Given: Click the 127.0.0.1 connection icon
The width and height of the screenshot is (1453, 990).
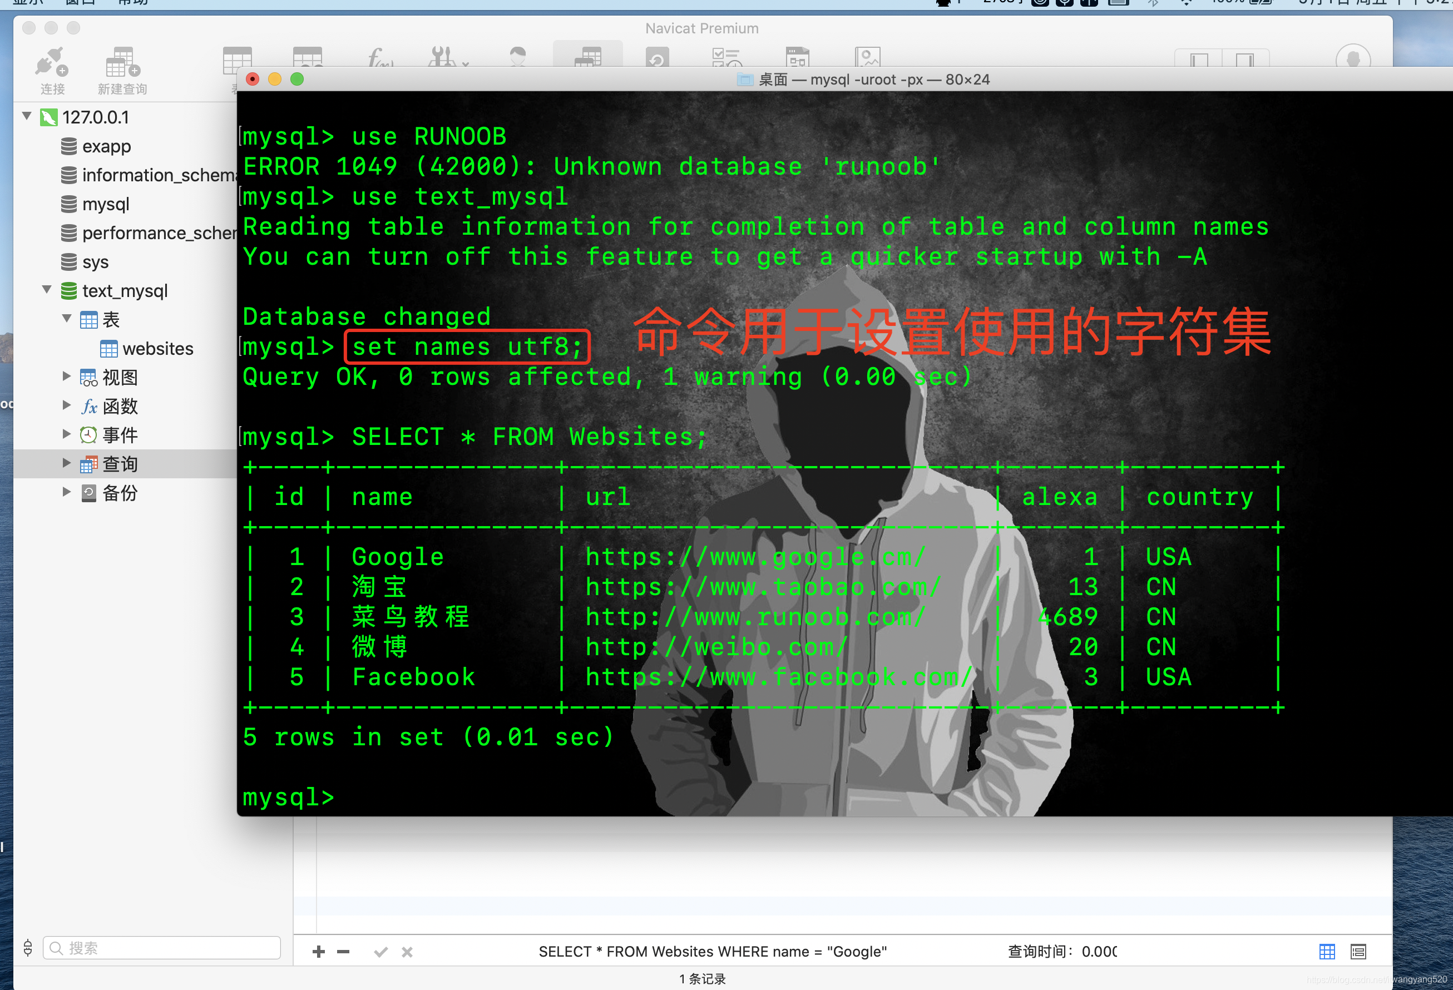Looking at the screenshot, I should pyautogui.click(x=49, y=117).
